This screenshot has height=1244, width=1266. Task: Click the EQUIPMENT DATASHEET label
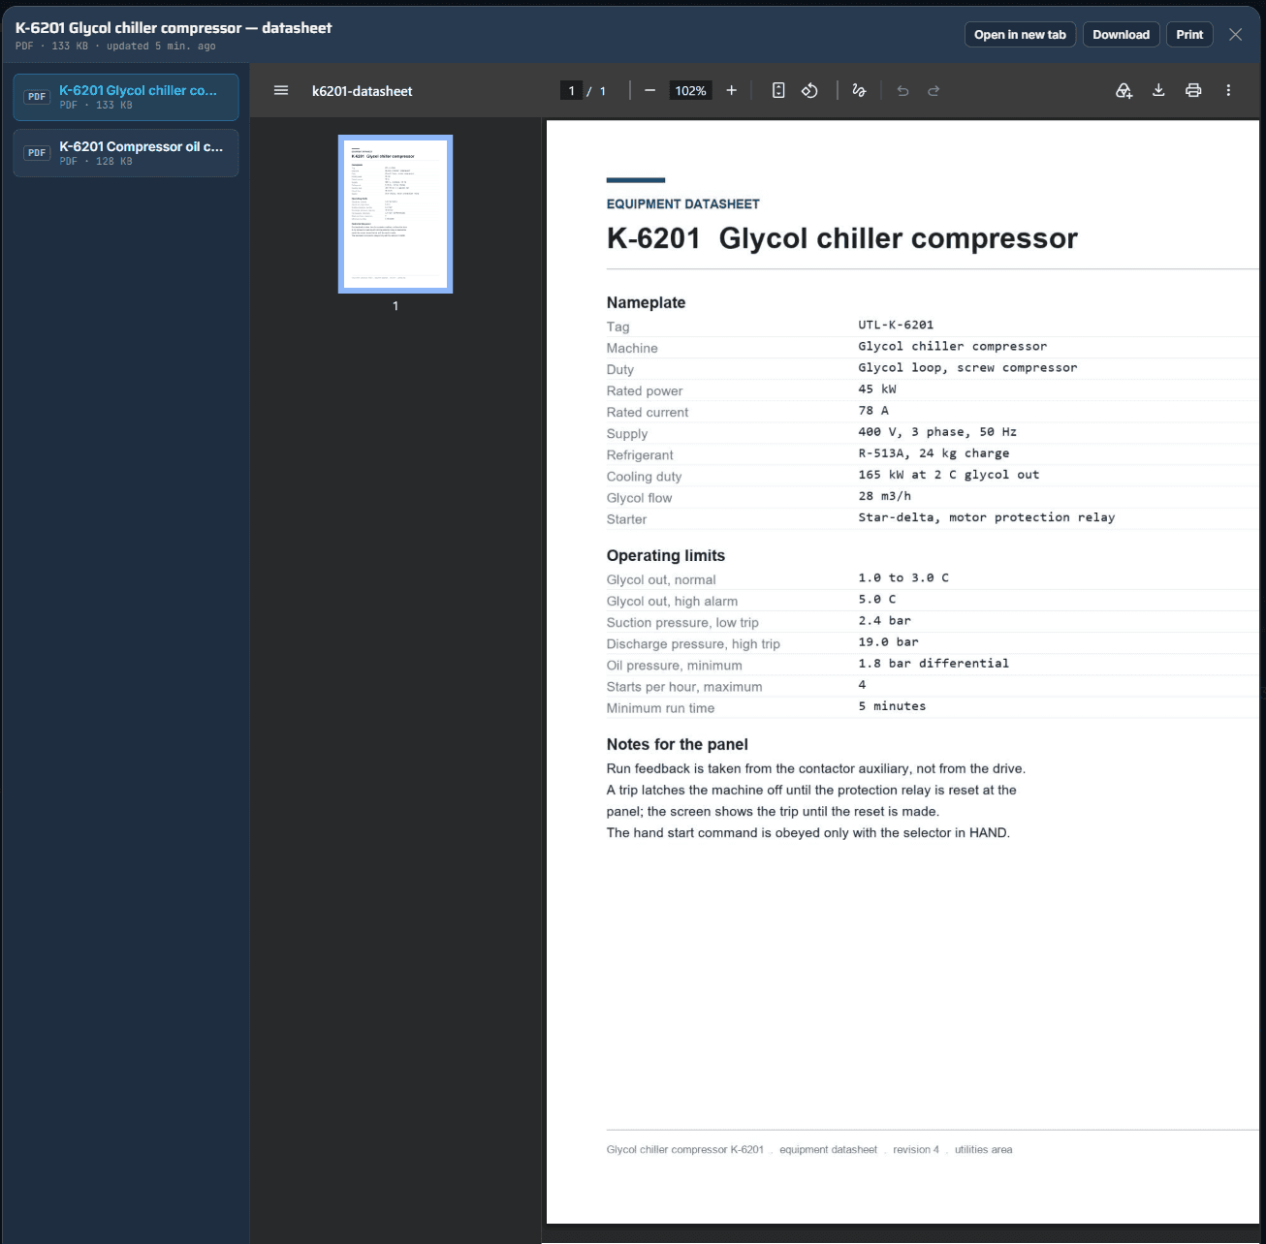[x=683, y=203]
